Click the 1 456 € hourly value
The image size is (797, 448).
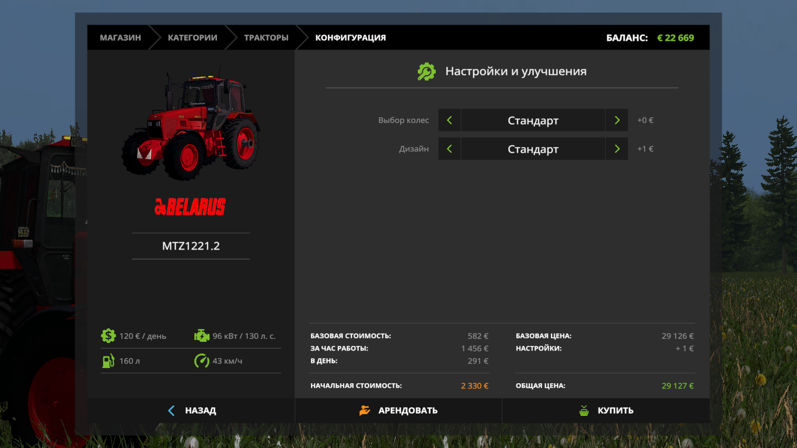[x=475, y=348]
